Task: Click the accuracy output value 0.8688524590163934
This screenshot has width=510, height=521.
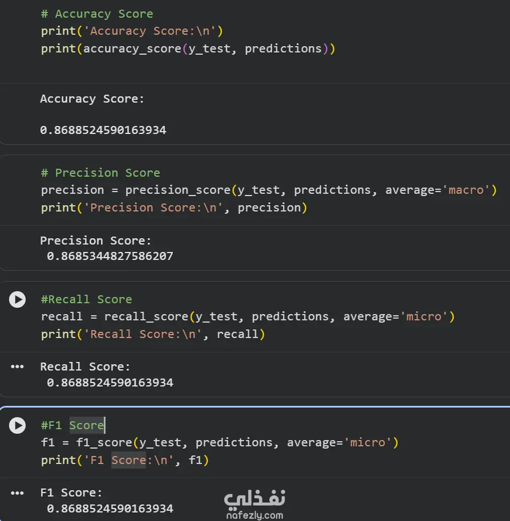Action: point(103,130)
